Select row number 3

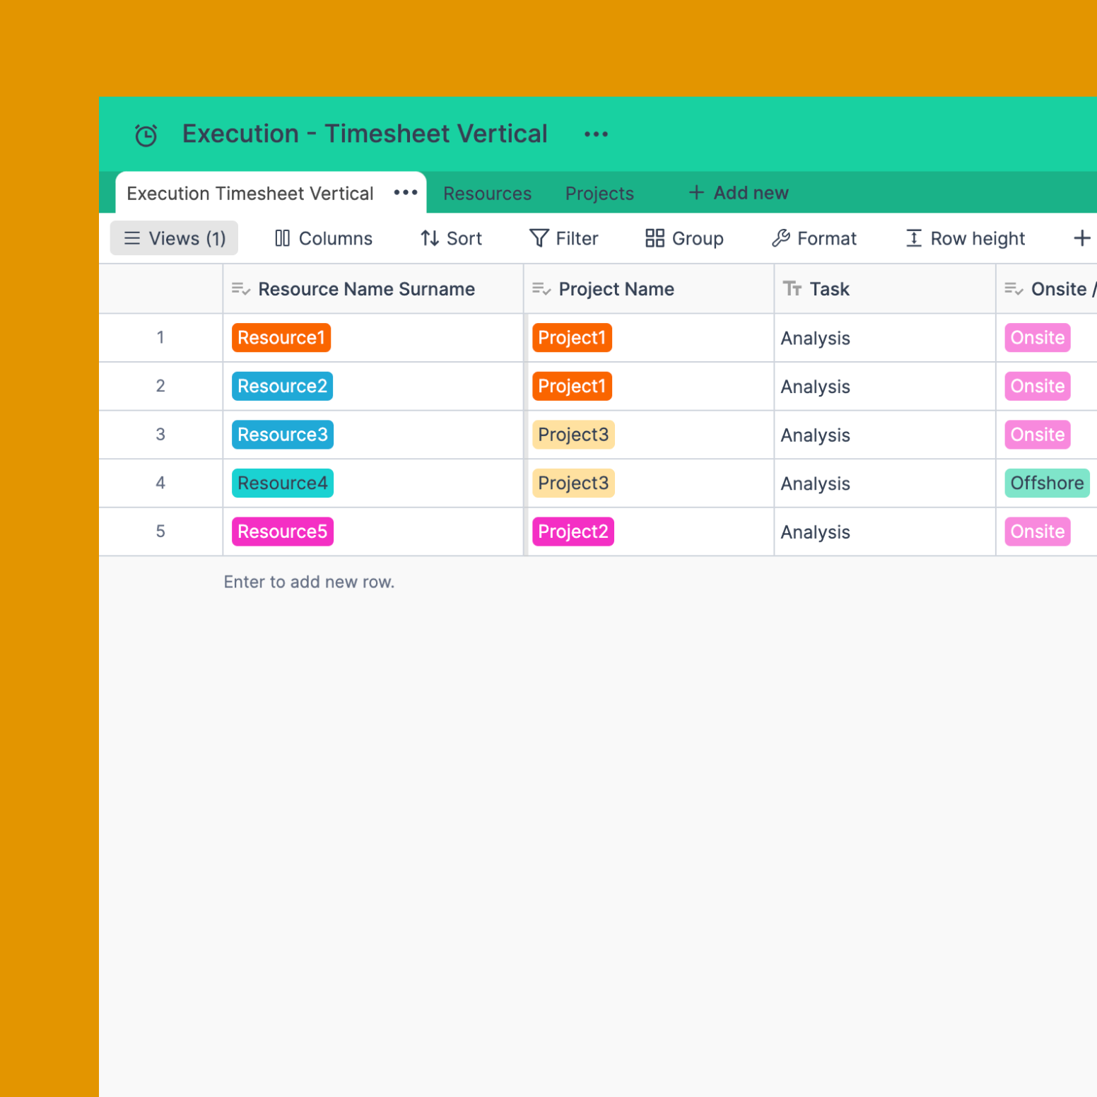point(160,435)
